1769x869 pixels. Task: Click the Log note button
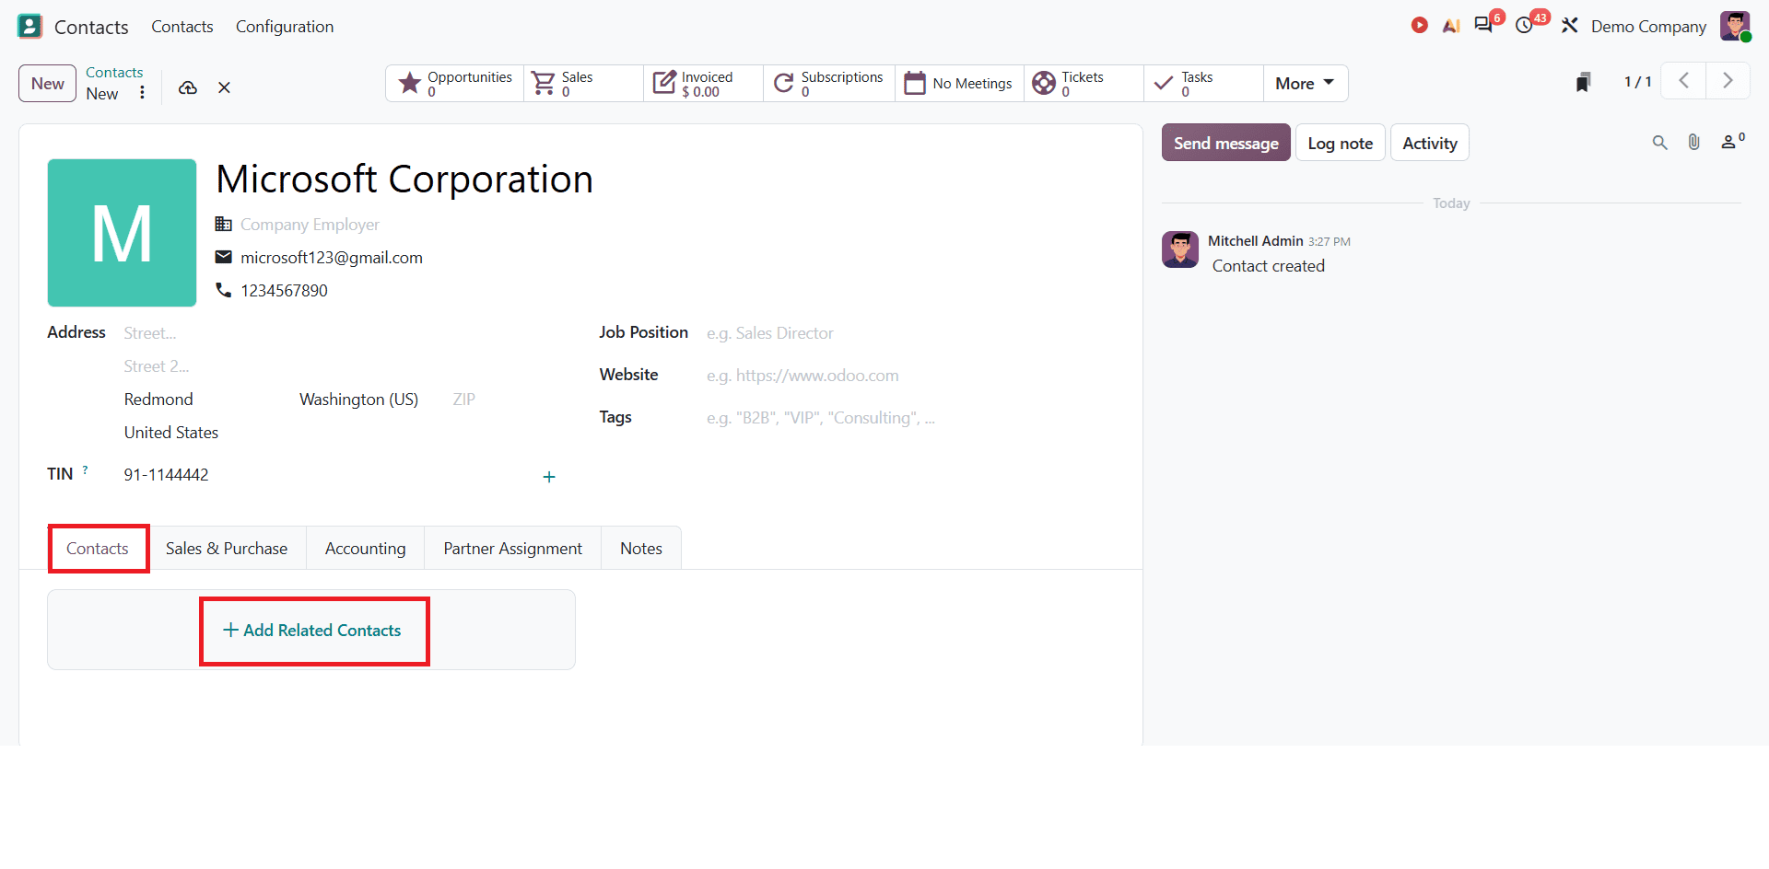1341,143
